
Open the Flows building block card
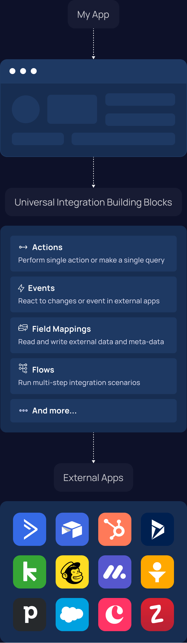click(93, 376)
